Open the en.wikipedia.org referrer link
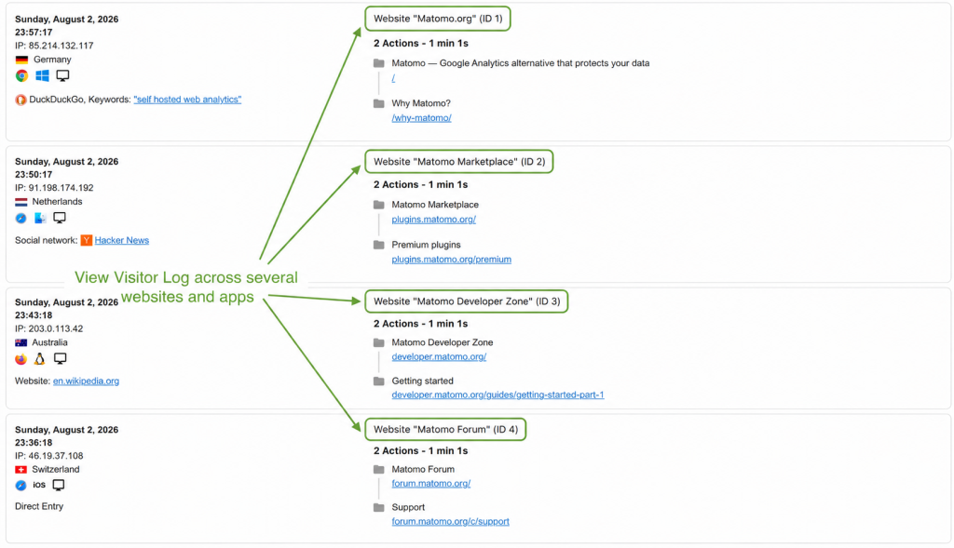The image size is (954, 548). pos(86,381)
